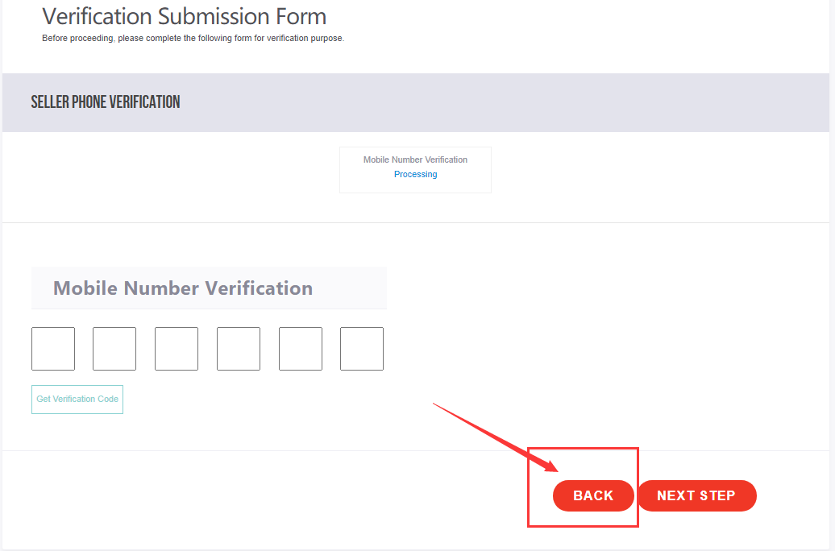Image resolution: width=835 pixels, height=551 pixels.
Task: Click the divider line above the BACK button
Action: 322,450
